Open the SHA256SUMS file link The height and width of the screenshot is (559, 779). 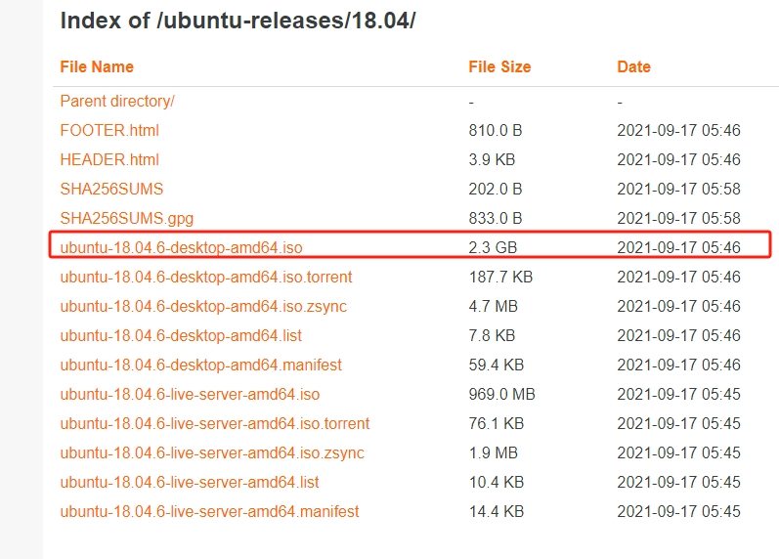(111, 189)
